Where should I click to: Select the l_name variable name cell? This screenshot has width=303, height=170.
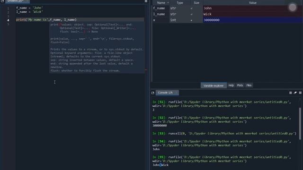coord(161,14)
